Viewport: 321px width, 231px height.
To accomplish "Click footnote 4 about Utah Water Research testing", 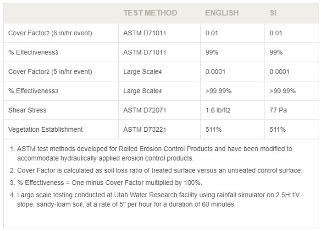I will (x=157, y=199).
